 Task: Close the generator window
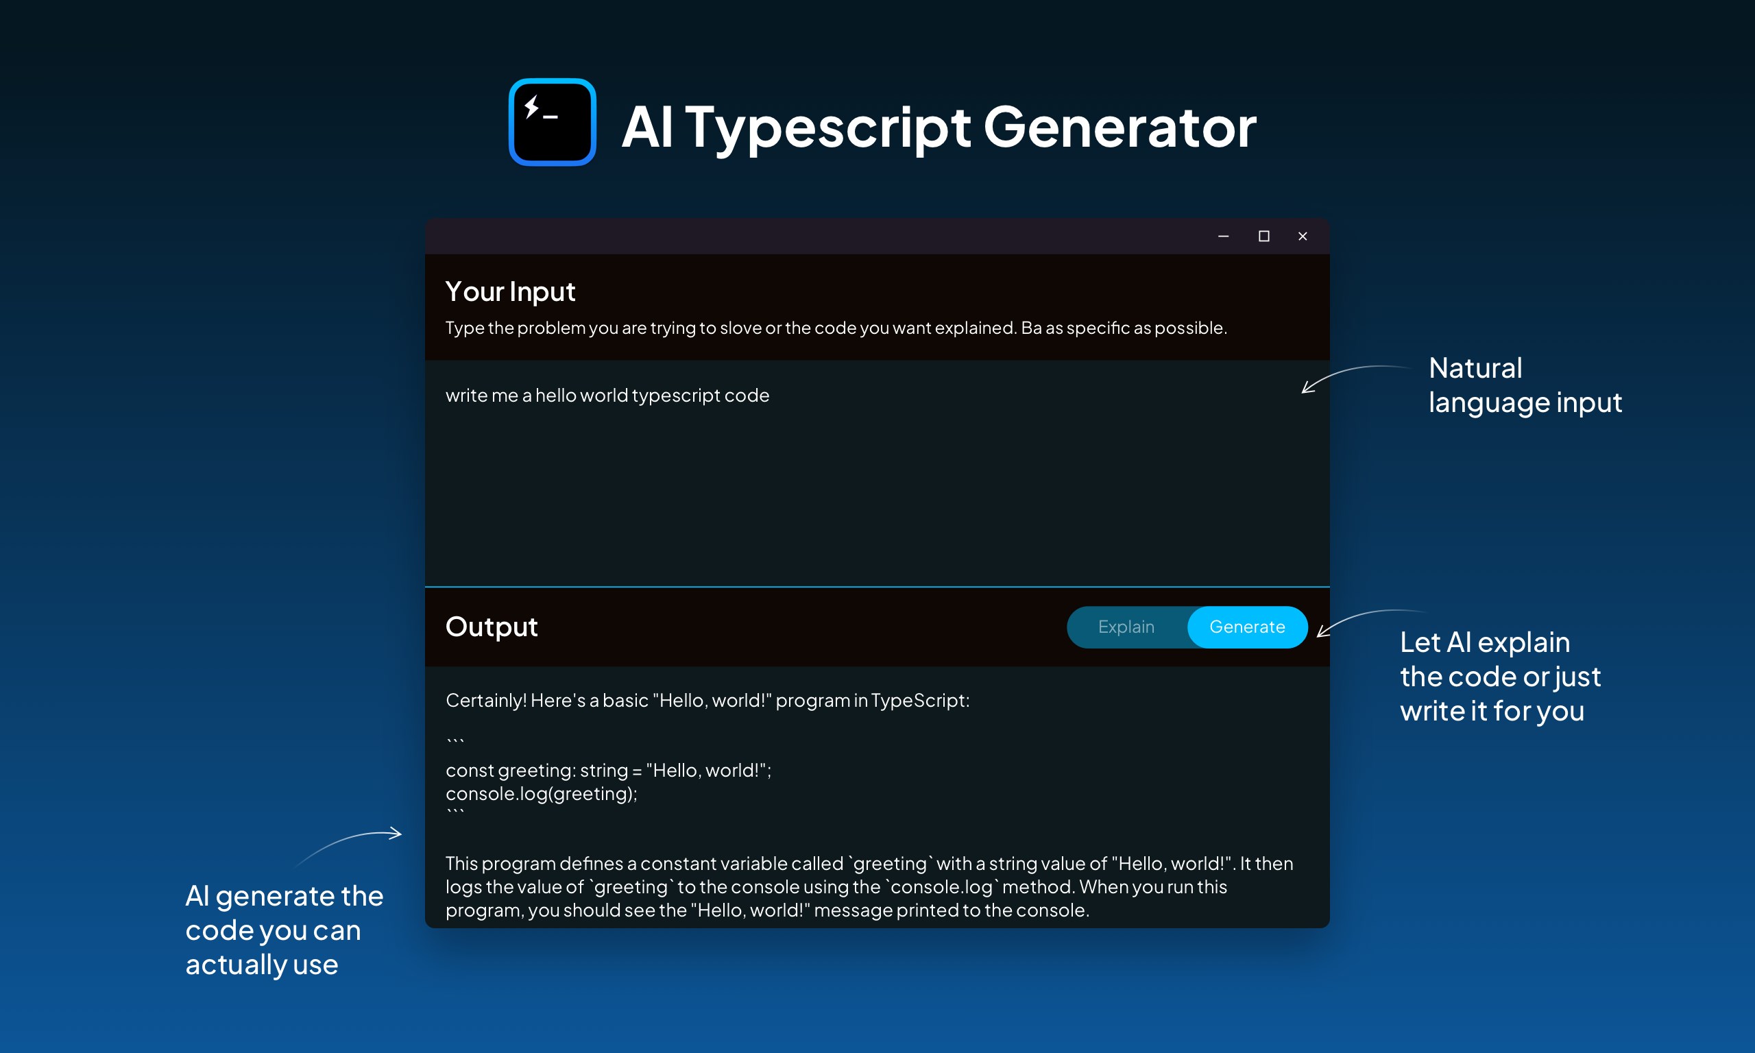coord(1303,237)
